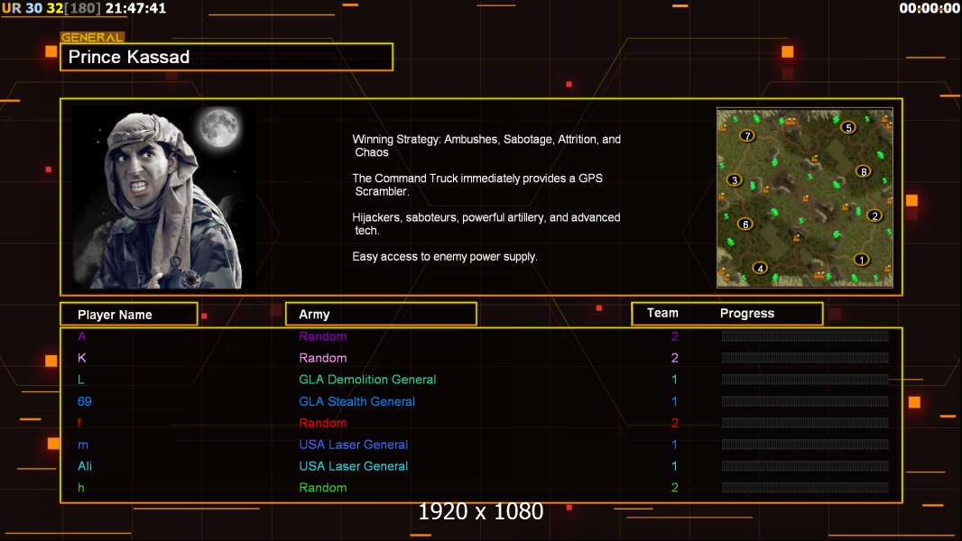This screenshot has height=541, width=962.
Task: Click the loading progress bar for player 69
Action: (805, 401)
